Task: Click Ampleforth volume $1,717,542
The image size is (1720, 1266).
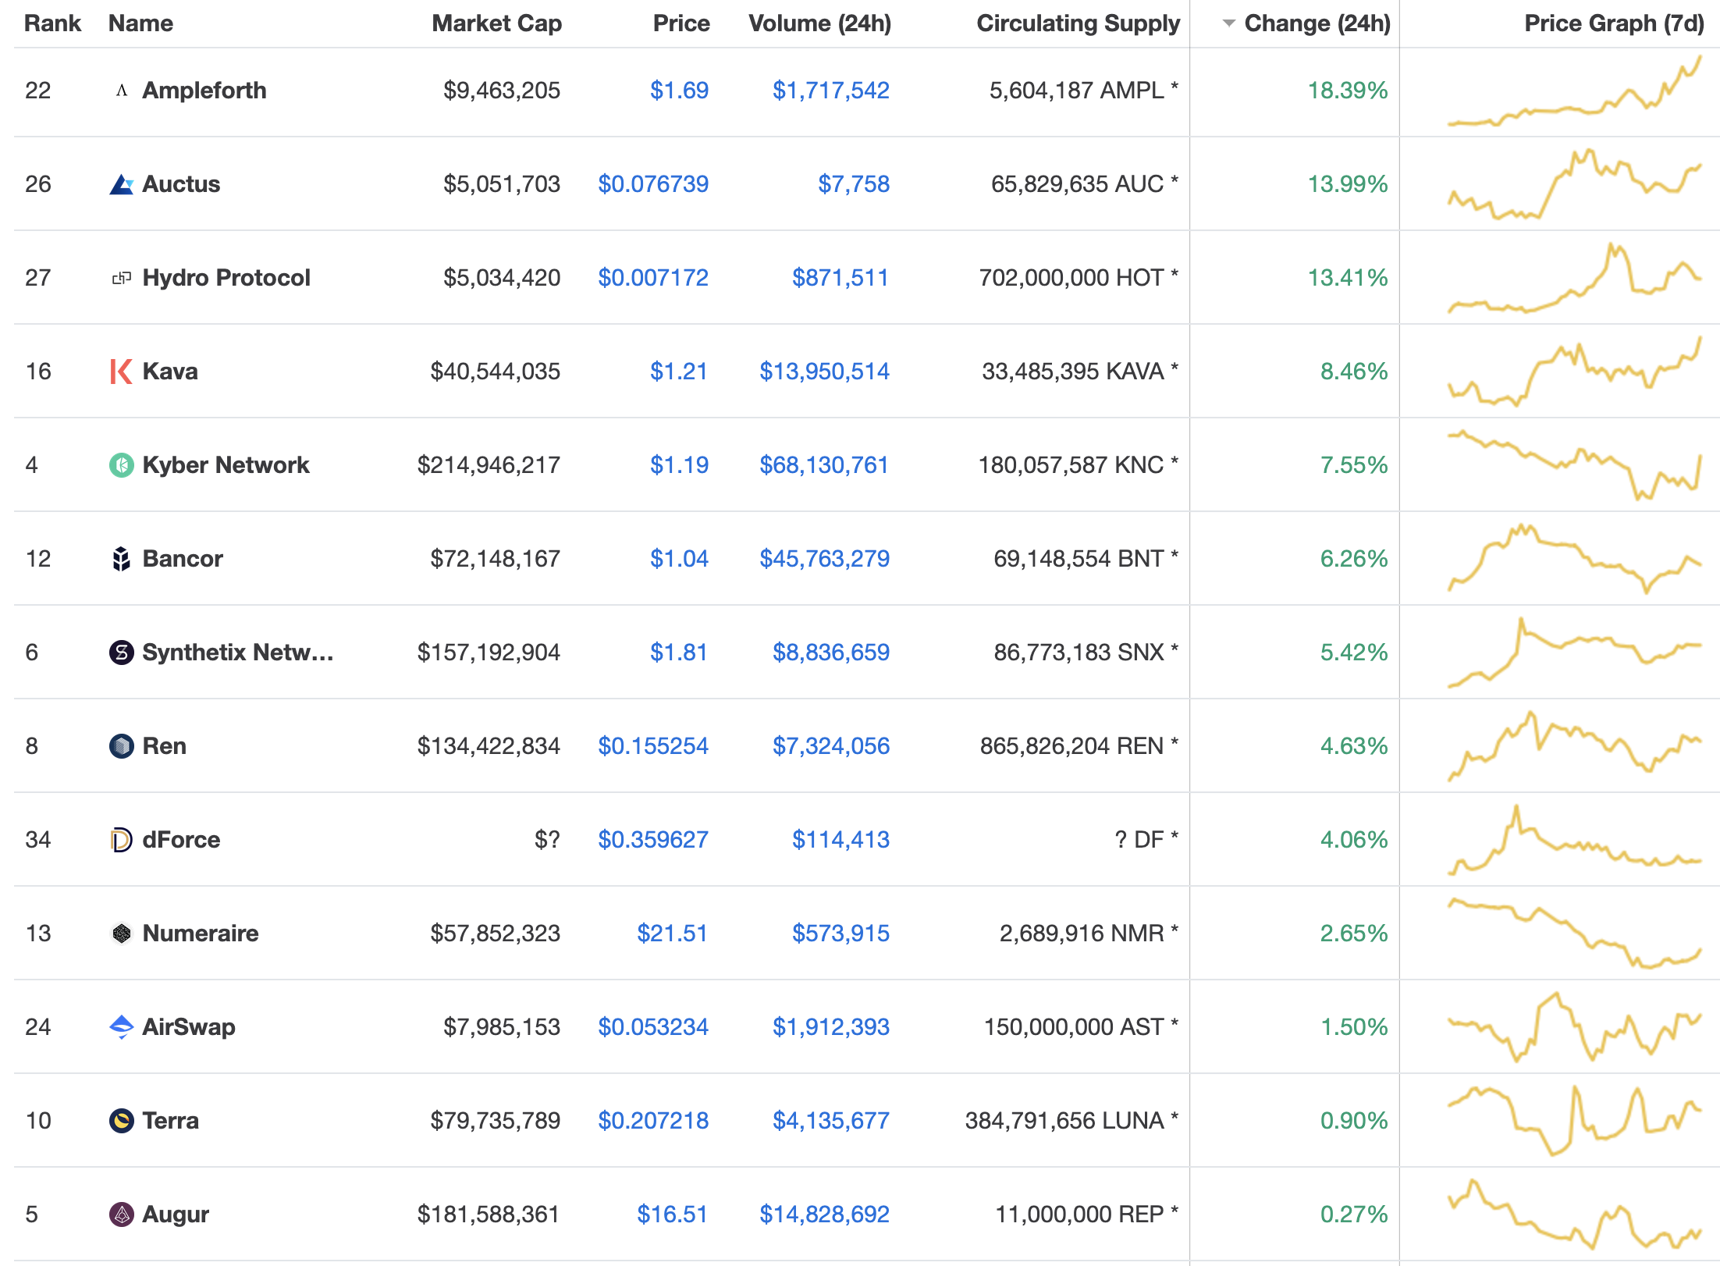Action: tap(831, 91)
